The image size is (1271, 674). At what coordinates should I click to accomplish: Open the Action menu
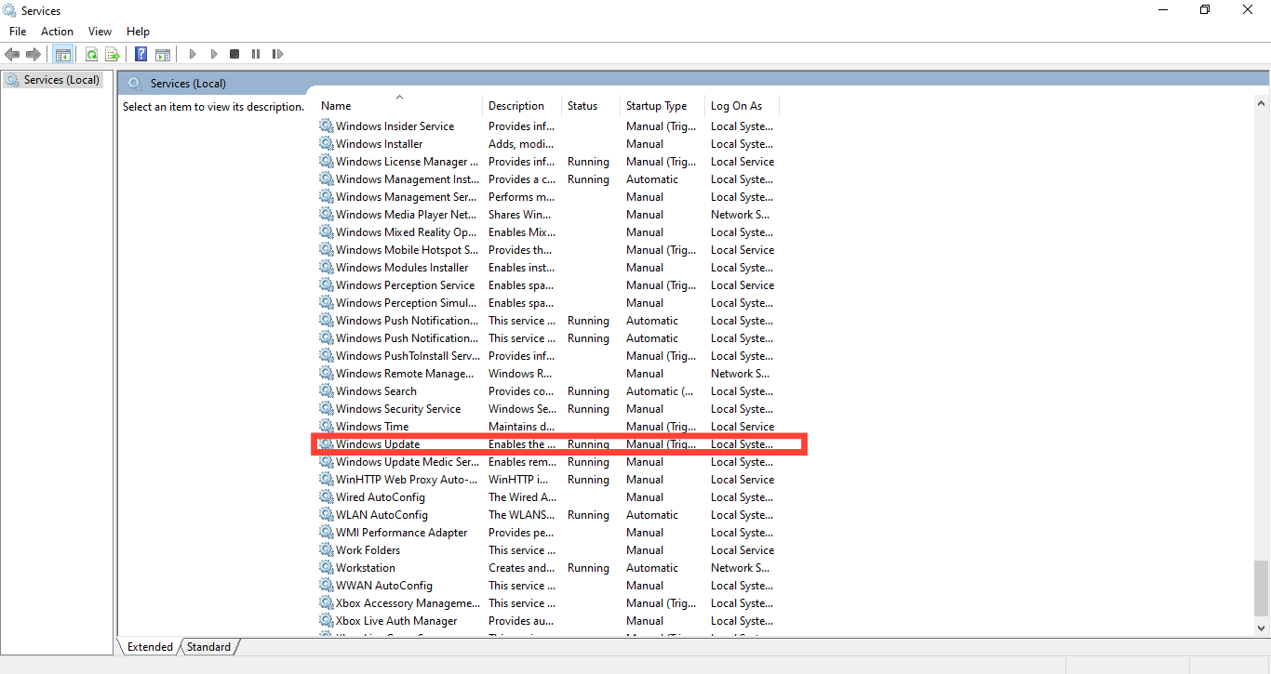pyautogui.click(x=57, y=31)
